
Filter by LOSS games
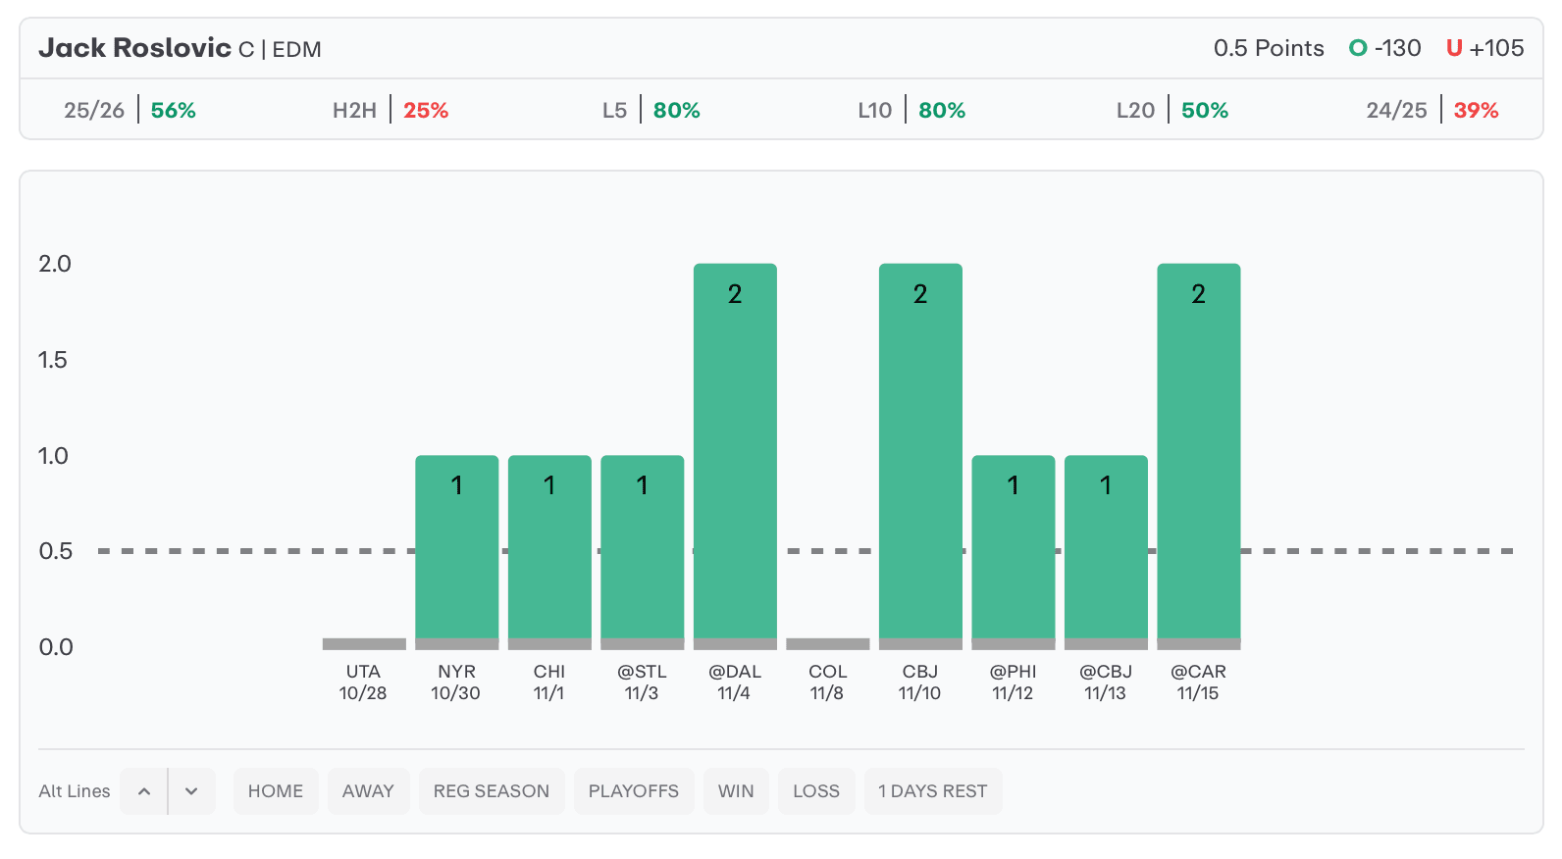pos(816,791)
